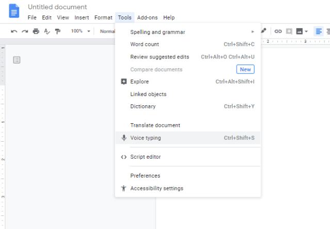Open the Format menu
The height and width of the screenshot is (229, 330).
tap(103, 17)
